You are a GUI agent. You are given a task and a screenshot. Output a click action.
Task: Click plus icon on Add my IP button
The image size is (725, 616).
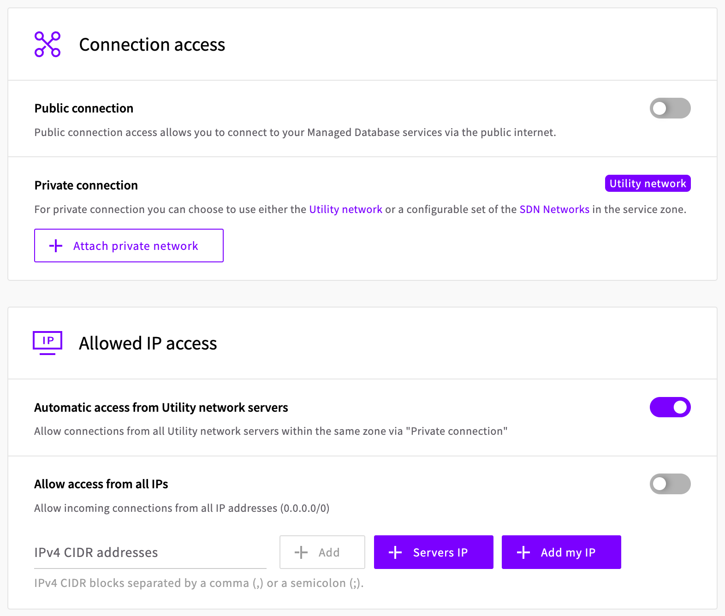[x=523, y=552]
